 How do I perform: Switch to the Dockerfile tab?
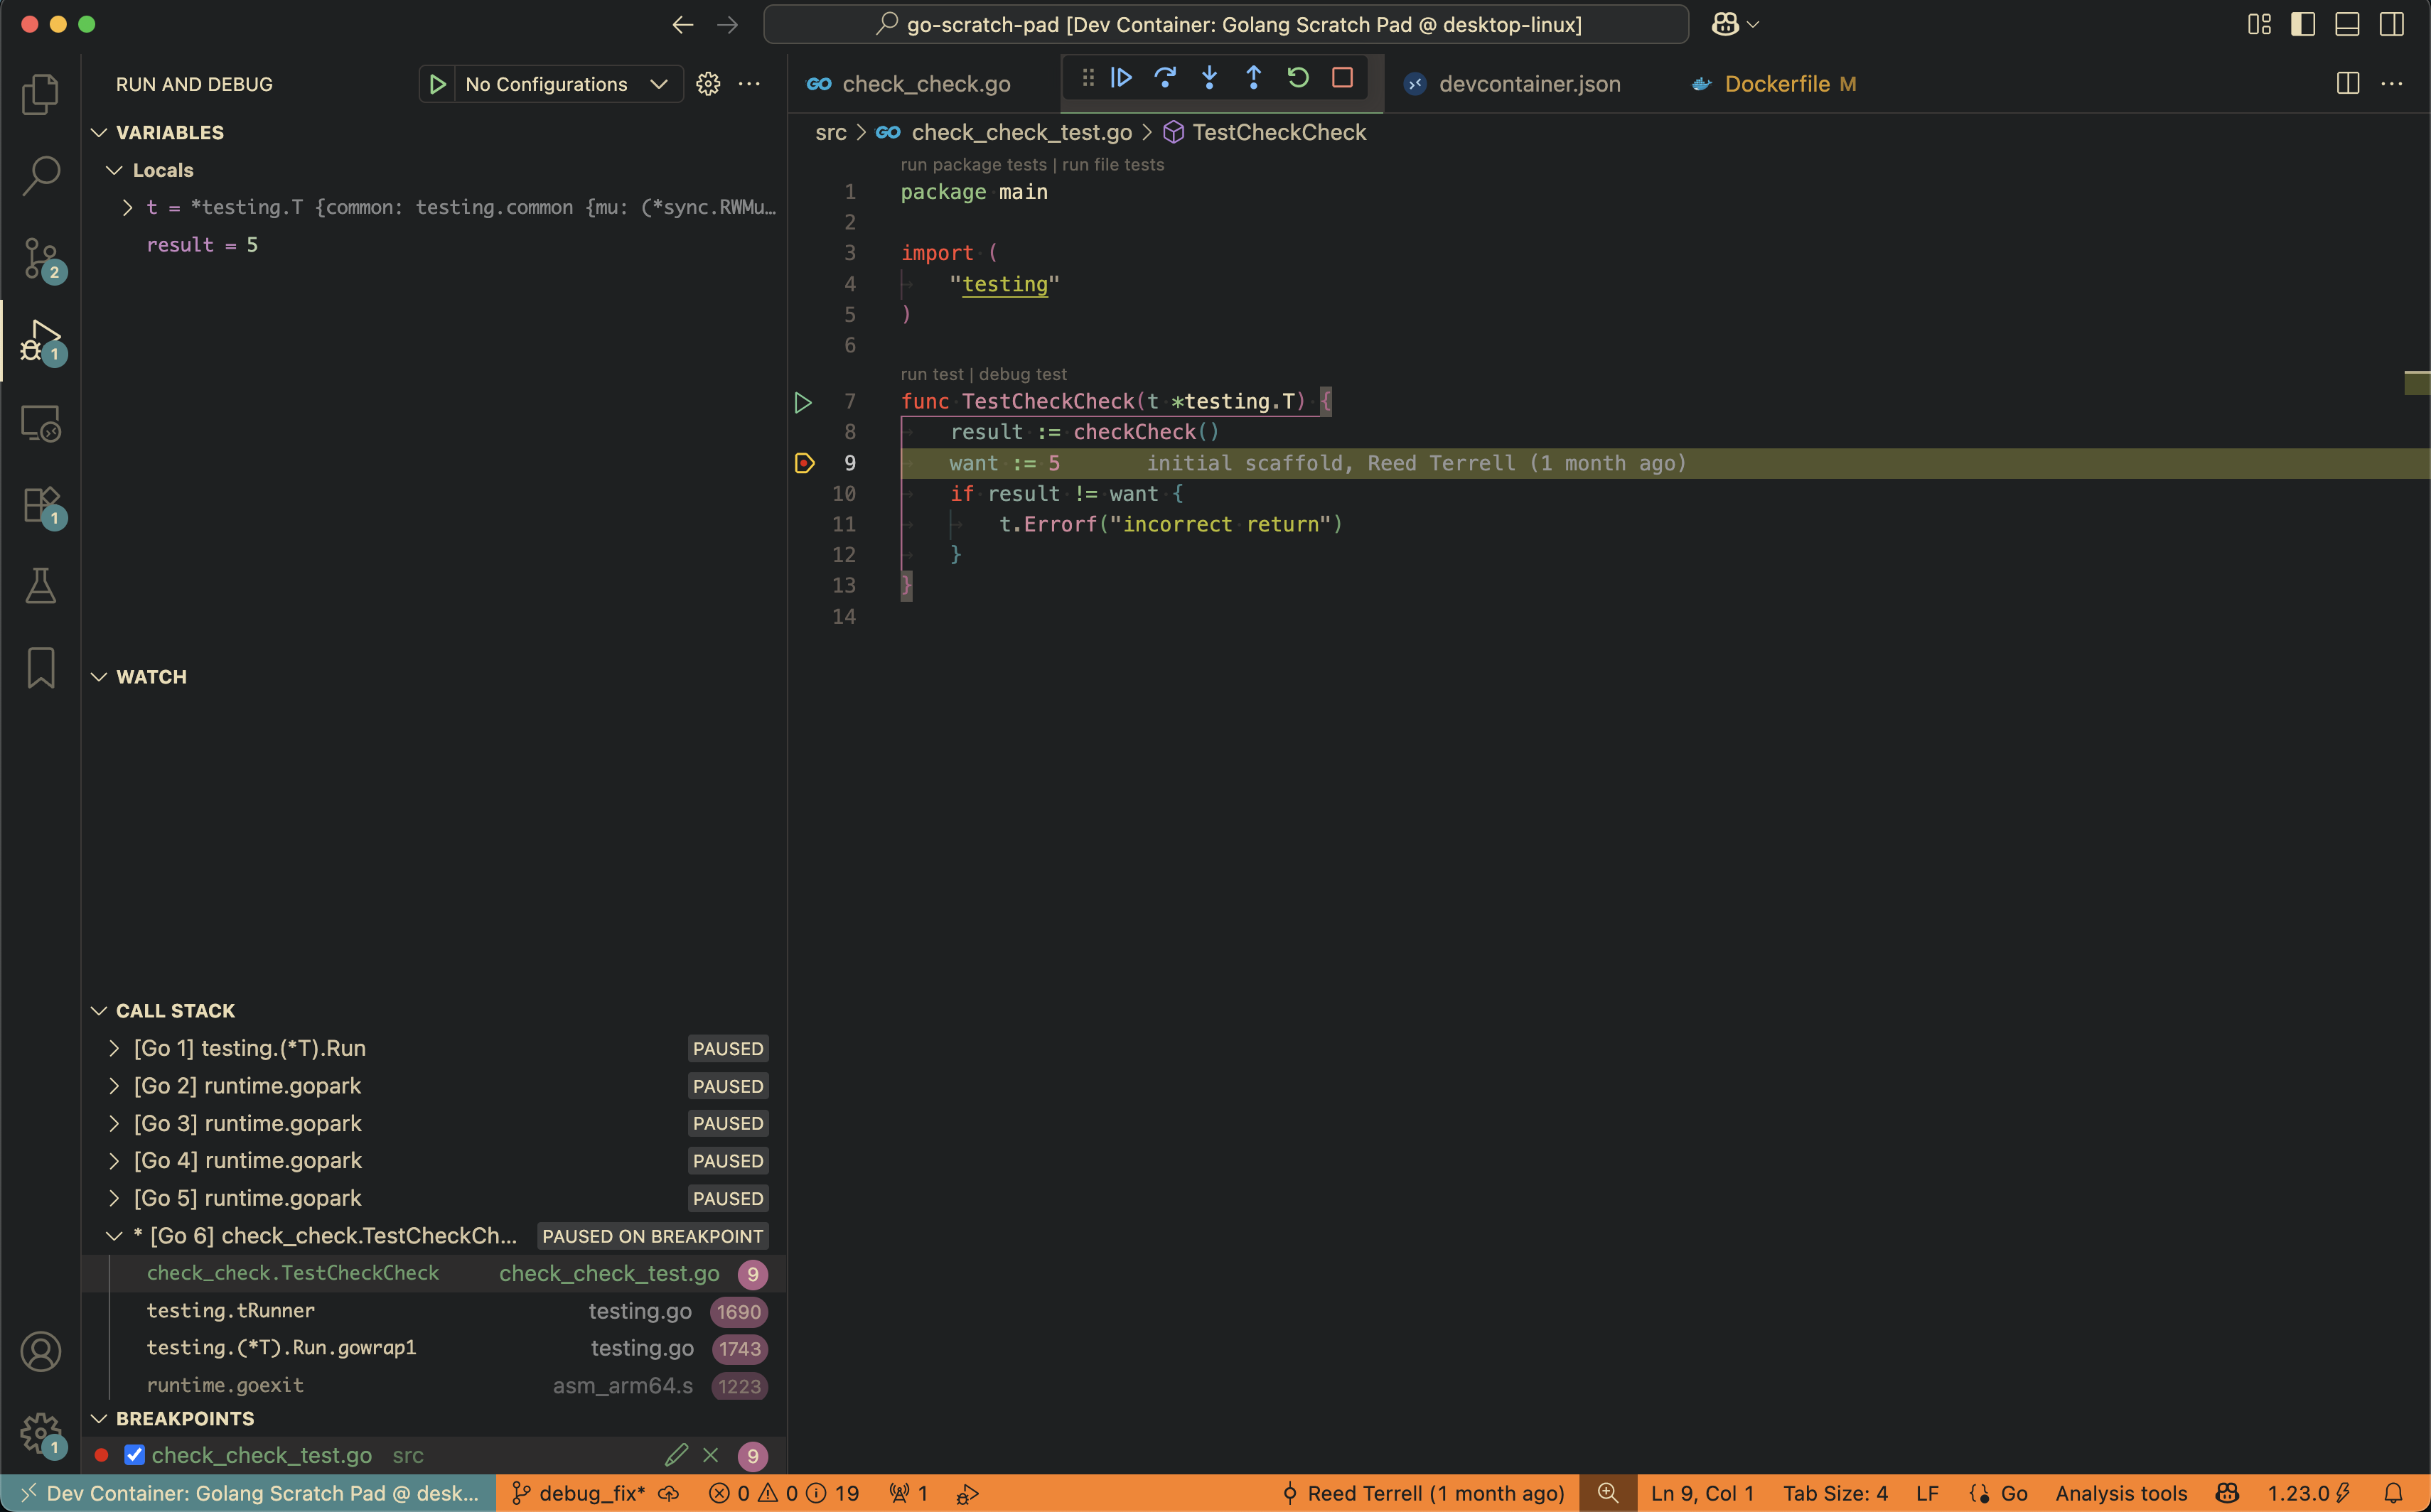pyautogui.click(x=1777, y=84)
